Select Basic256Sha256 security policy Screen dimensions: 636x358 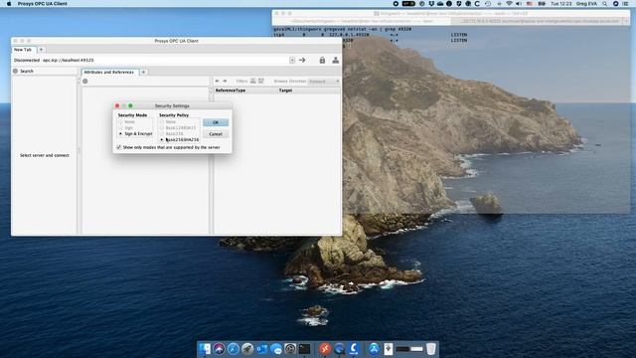pyautogui.click(x=162, y=139)
